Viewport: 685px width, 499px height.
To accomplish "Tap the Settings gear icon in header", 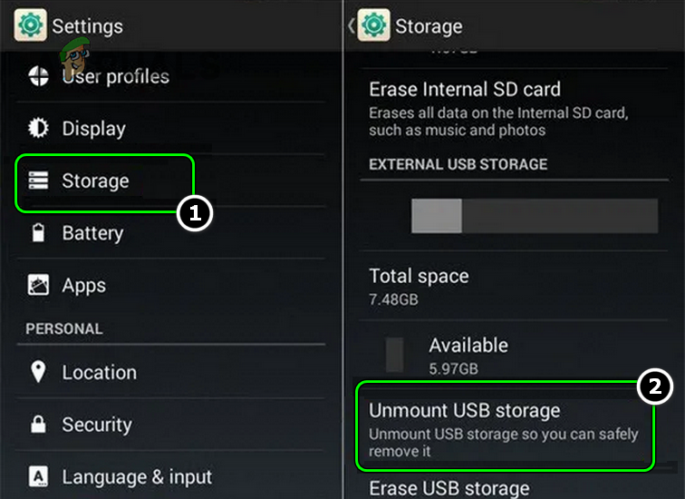I will (31, 24).
